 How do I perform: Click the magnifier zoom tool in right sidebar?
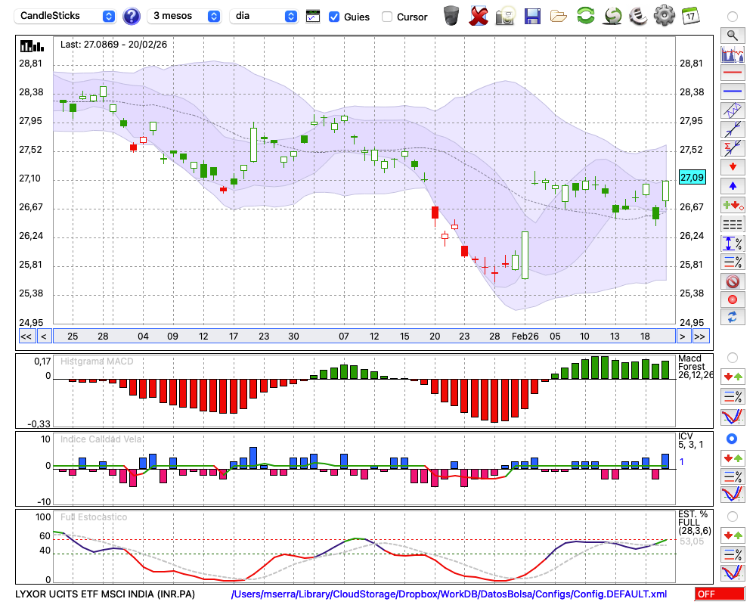[732, 35]
